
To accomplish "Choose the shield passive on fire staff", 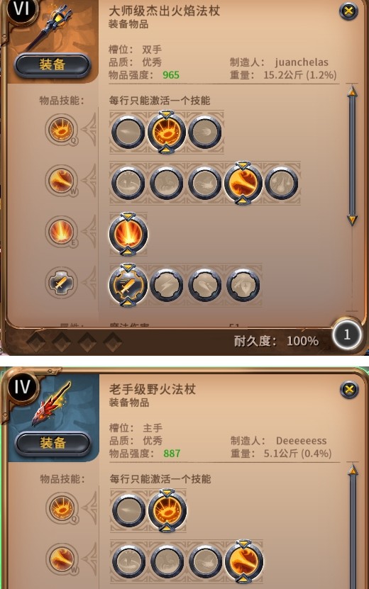I will coord(243,286).
